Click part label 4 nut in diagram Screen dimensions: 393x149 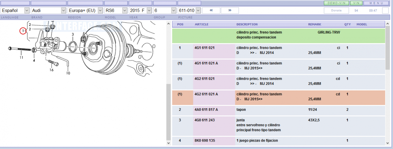[x=34, y=61]
